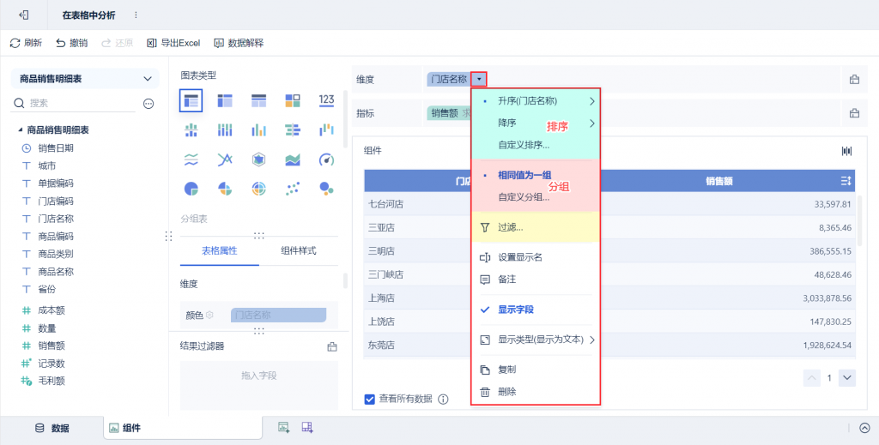Click the column-width icon beside the 组件 title
Viewport: 879px width, 445px height.
coord(846,151)
